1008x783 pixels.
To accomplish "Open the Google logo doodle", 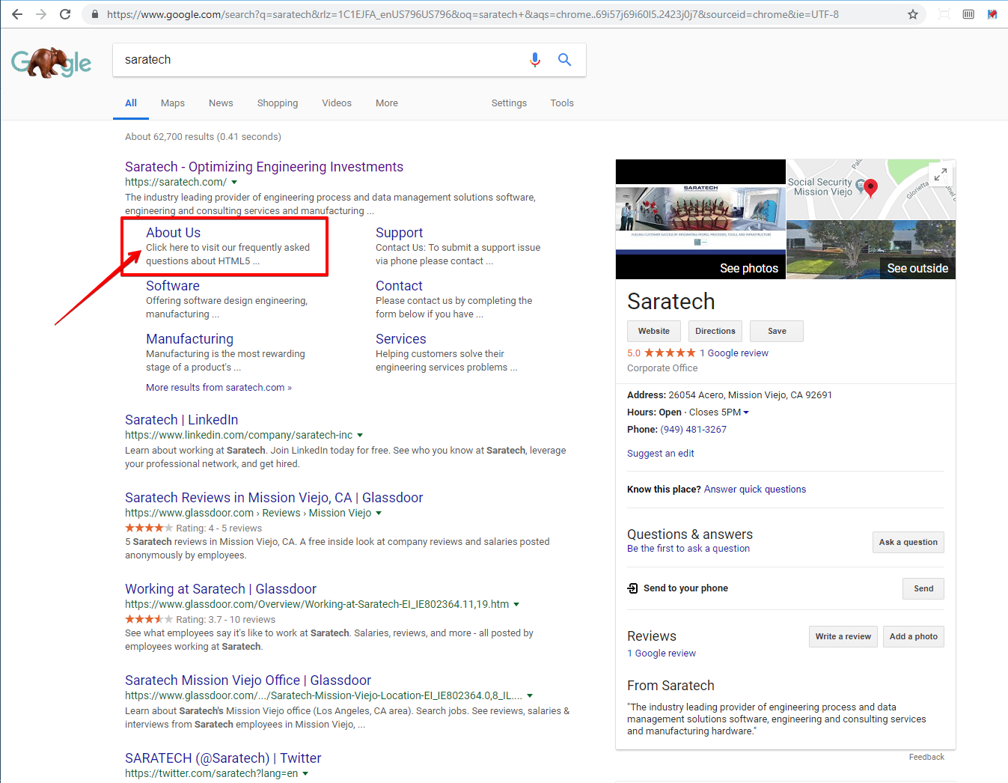I will pos(52,63).
